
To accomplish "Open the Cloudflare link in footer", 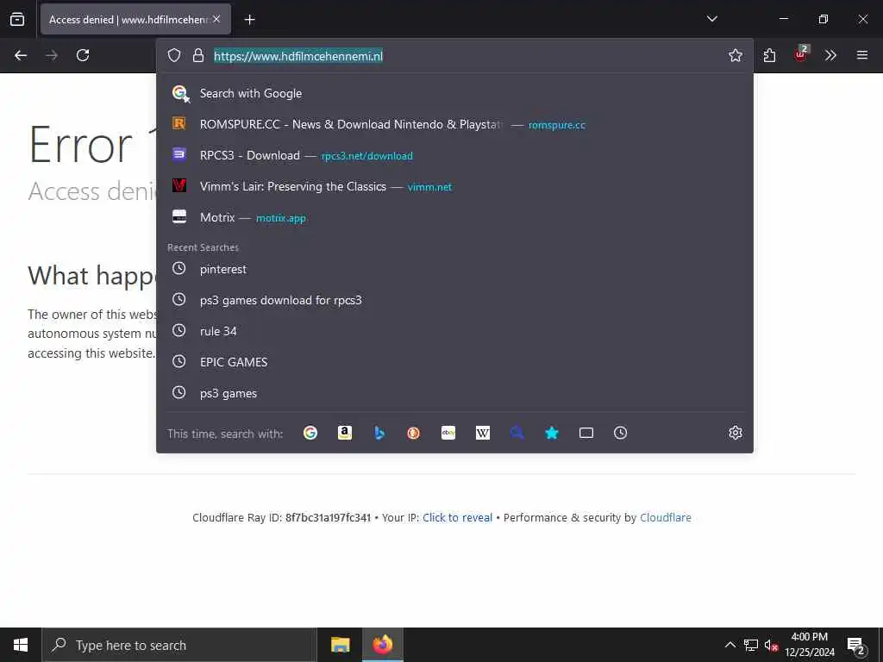I will pyautogui.click(x=665, y=517).
